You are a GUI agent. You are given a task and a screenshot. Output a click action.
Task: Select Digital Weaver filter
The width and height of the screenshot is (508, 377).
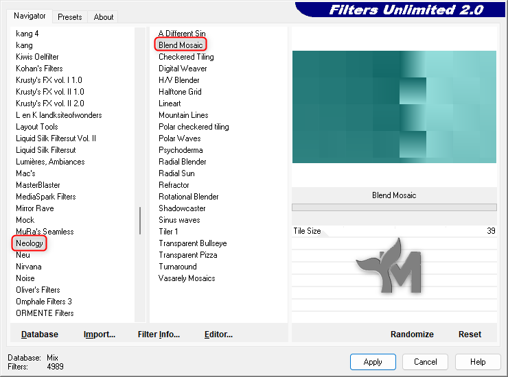(183, 69)
